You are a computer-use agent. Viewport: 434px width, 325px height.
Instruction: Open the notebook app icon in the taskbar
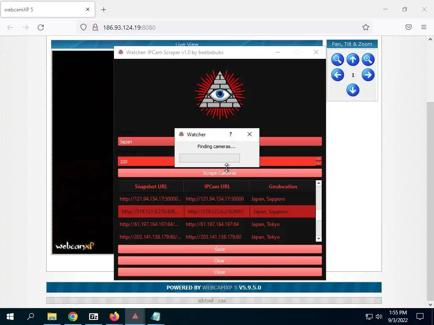(156, 317)
